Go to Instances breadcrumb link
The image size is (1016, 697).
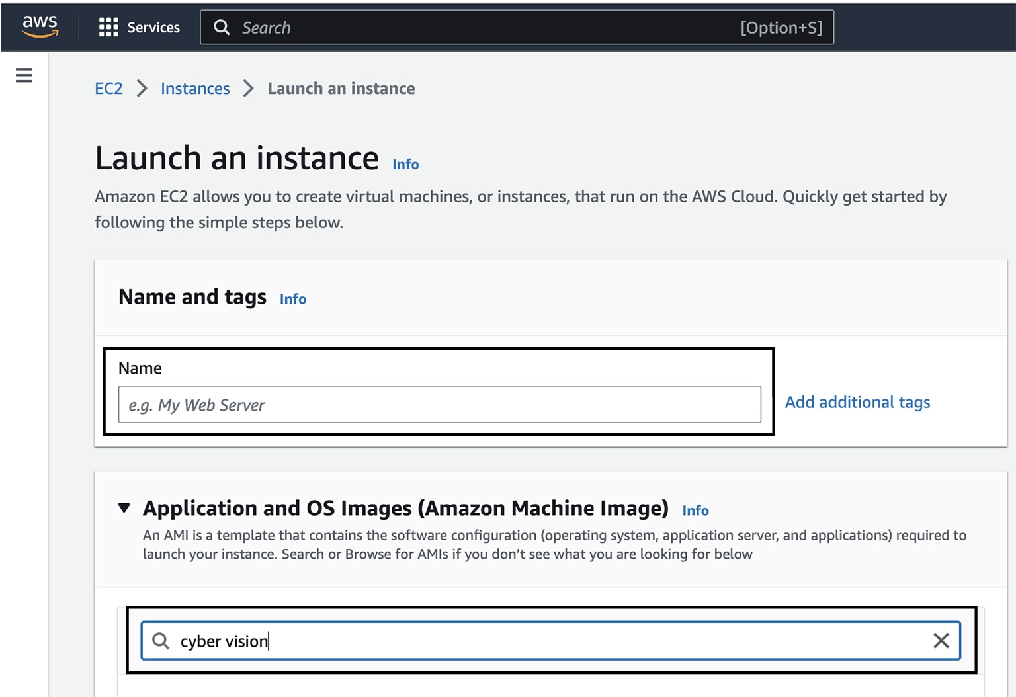195,89
